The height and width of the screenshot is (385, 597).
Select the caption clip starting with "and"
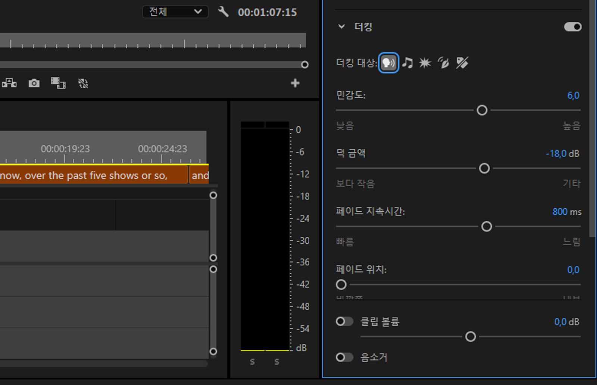point(199,175)
